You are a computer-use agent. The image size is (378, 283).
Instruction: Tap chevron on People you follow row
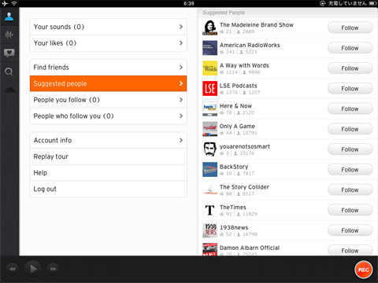(x=181, y=100)
